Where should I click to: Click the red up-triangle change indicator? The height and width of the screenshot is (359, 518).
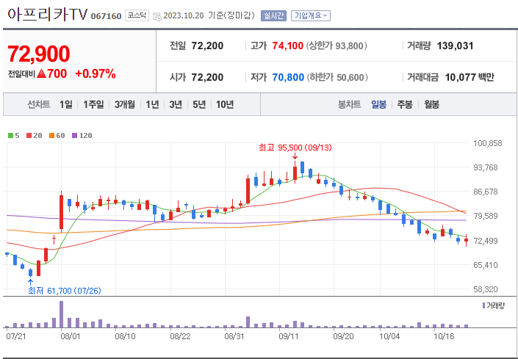(41, 73)
